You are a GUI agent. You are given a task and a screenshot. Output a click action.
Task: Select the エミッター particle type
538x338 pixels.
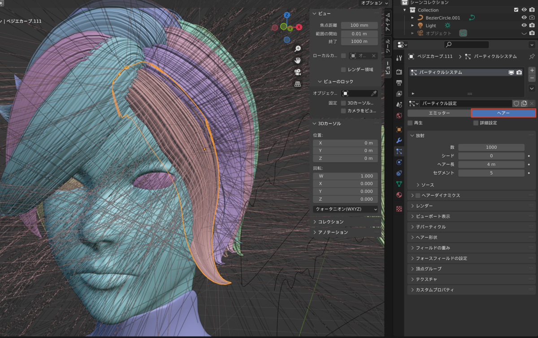[439, 113]
